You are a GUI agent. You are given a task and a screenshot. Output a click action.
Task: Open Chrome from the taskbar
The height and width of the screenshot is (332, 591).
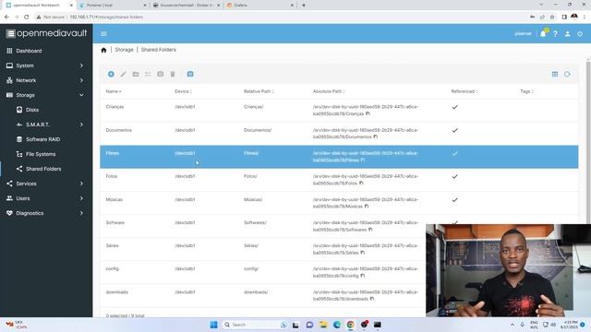[351, 325]
